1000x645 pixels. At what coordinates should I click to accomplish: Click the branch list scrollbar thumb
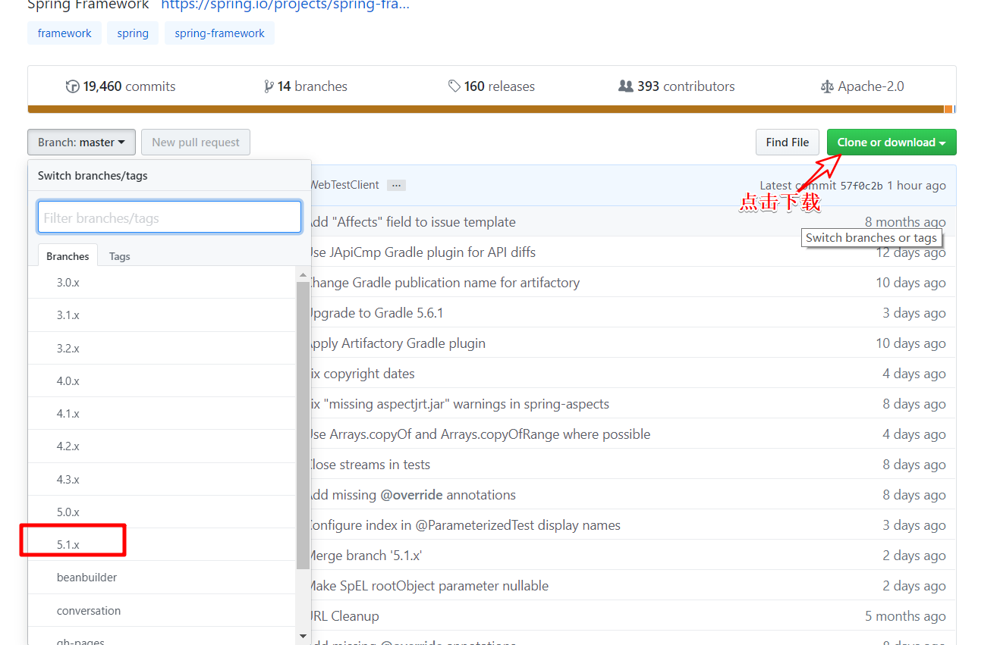coord(303,424)
